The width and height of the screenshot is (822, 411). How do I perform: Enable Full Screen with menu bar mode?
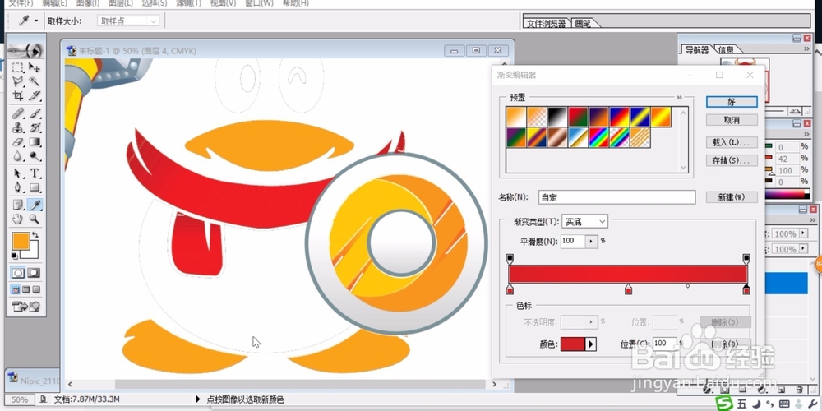[x=26, y=290]
